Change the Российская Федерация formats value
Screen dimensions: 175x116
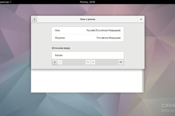click(x=108, y=38)
